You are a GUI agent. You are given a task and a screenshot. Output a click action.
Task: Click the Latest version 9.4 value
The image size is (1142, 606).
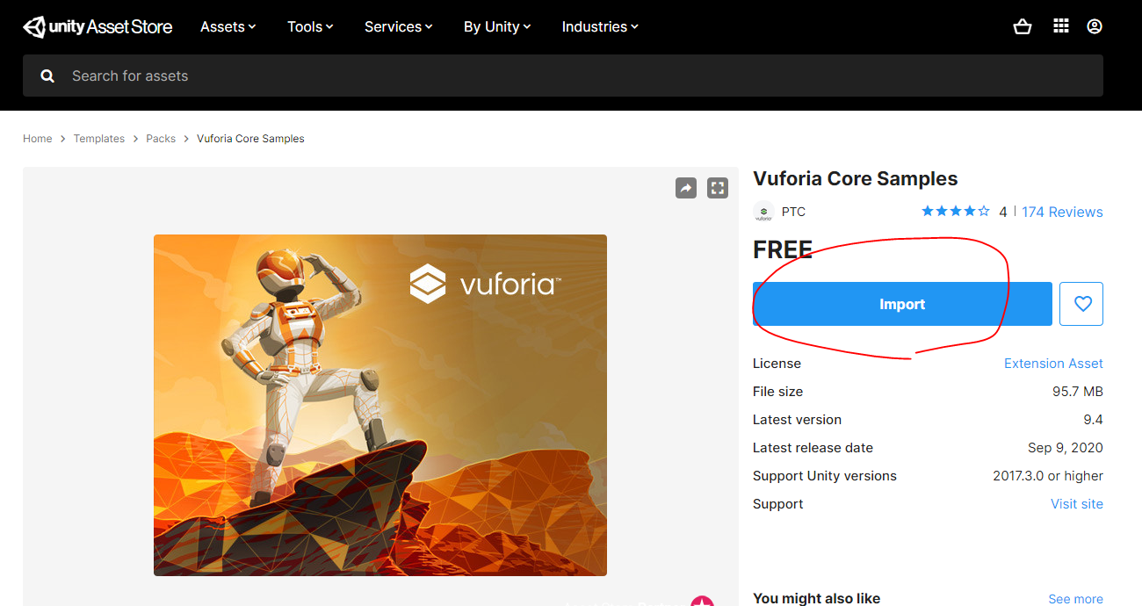point(1093,420)
